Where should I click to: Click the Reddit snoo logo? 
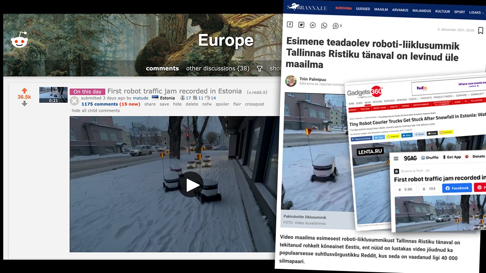[19, 40]
